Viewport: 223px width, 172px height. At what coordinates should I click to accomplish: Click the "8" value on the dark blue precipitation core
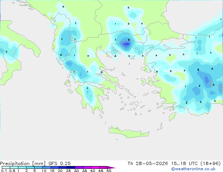point(129,40)
